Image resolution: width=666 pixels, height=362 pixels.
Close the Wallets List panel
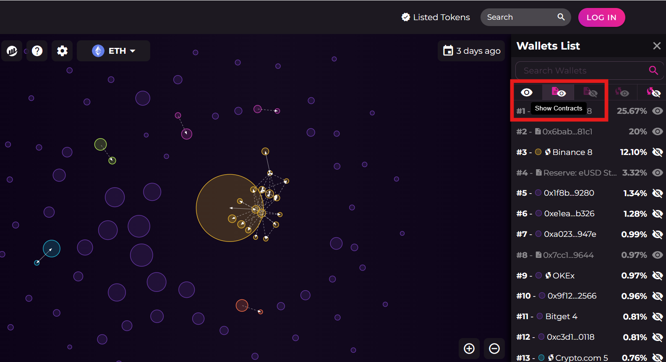[x=657, y=46]
